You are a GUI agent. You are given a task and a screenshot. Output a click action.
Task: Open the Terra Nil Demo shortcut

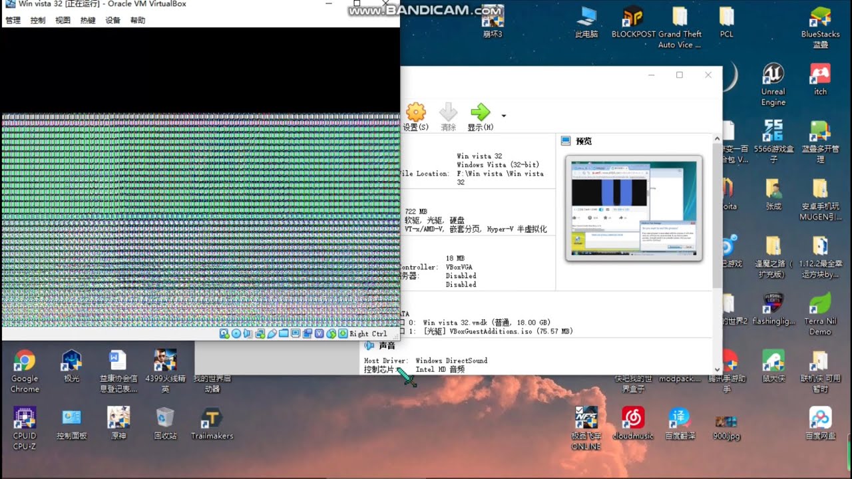point(820,314)
